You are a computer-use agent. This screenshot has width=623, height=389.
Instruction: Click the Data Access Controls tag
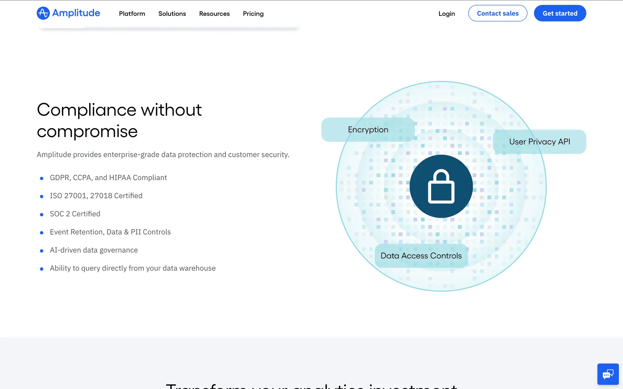pos(421,256)
